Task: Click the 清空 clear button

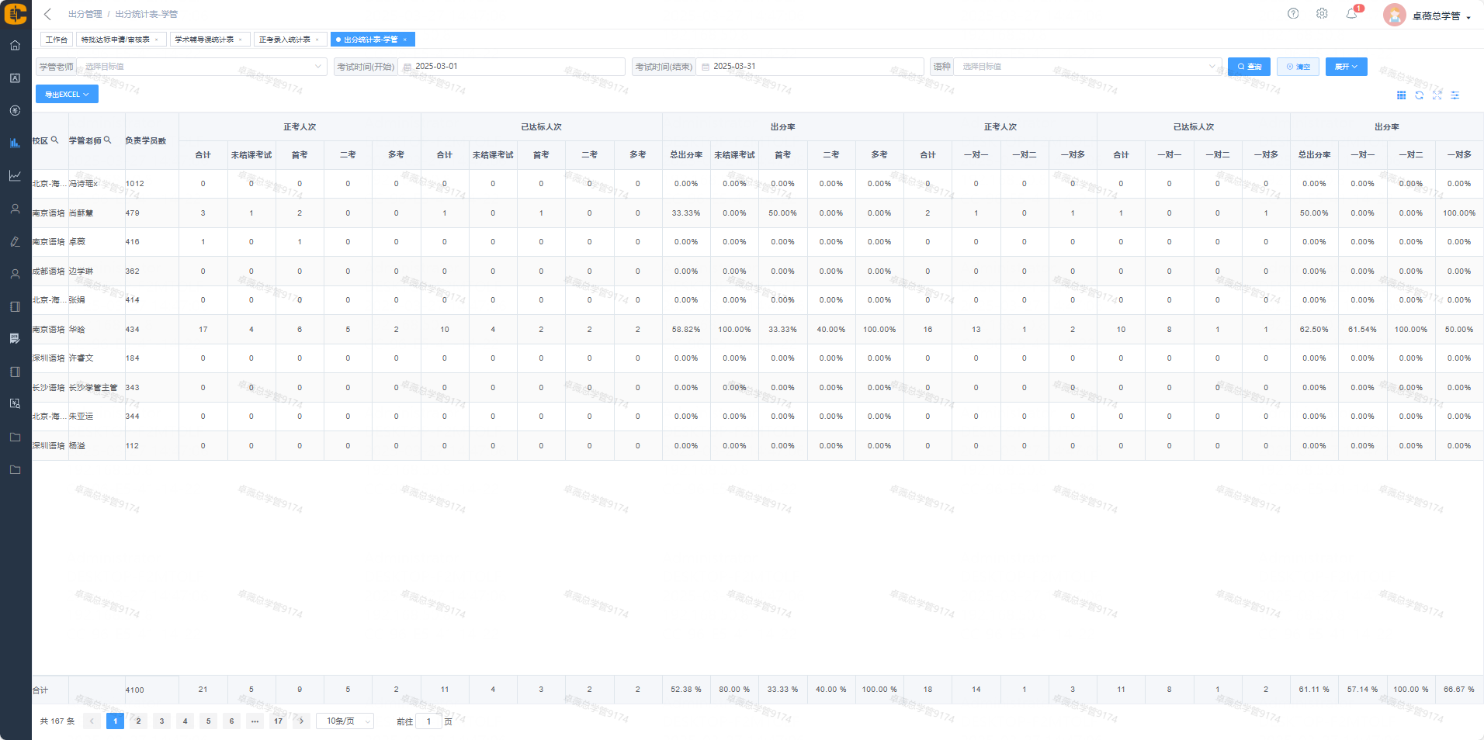Action: pyautogui.click(x=1298, y=67)
